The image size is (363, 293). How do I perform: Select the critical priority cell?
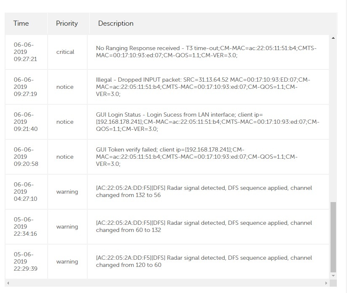(x=65, y=52)
